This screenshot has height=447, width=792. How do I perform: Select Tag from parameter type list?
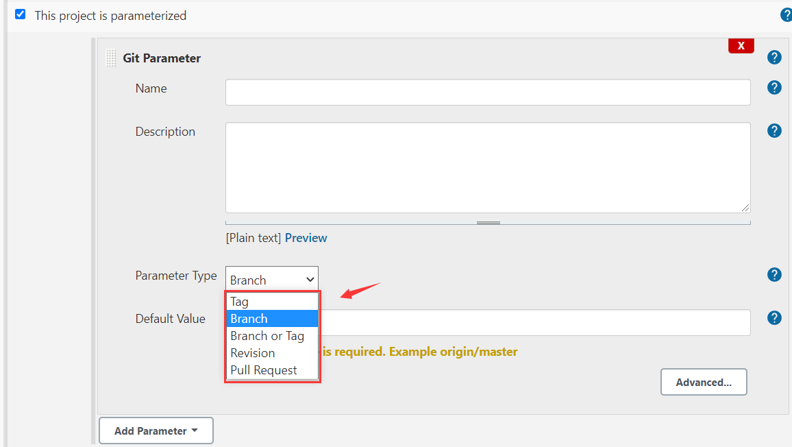pos(240,302)
